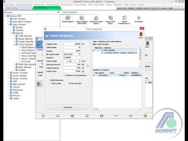Open the Yetkili menu in menu bar

pyautogui.click(x=126, y=5)
